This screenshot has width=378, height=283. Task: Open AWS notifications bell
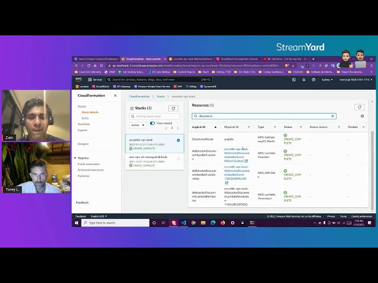[x=304, y=80]
